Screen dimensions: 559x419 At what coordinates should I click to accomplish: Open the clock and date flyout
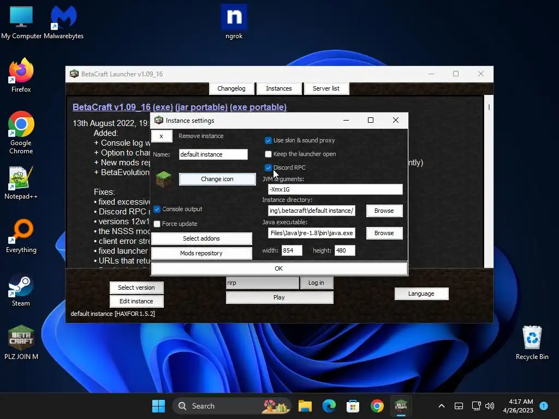[x=518, y=406]
